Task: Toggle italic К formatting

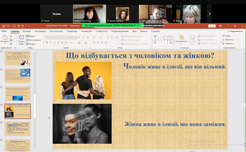Action: (50, 43)
